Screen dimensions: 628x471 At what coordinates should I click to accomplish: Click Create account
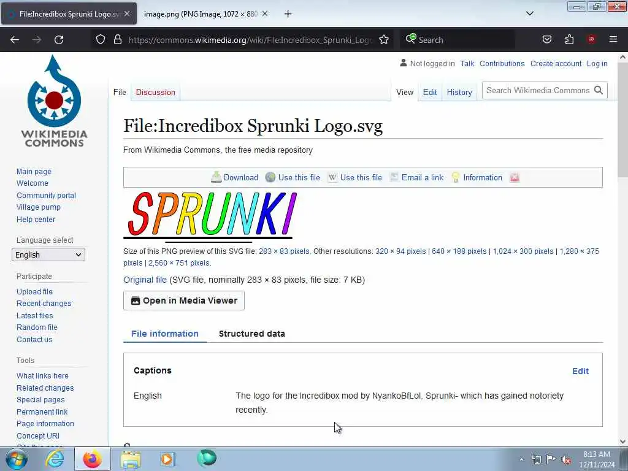(x=556, y=64)
